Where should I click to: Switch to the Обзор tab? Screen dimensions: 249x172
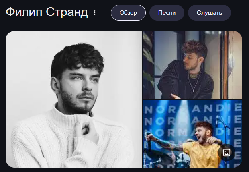tap(128, 13)
